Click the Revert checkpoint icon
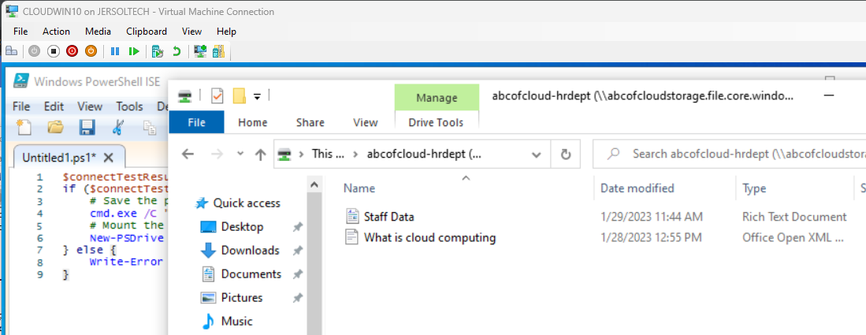This screenshot has width=866, height=335. 177,51
